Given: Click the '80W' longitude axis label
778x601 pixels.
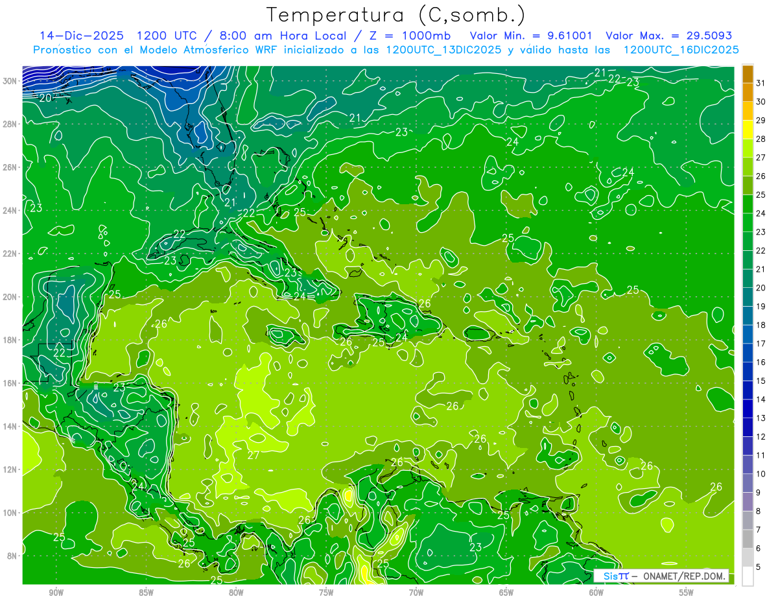Looking at the screenshot, I should click(x=236, y=593).
